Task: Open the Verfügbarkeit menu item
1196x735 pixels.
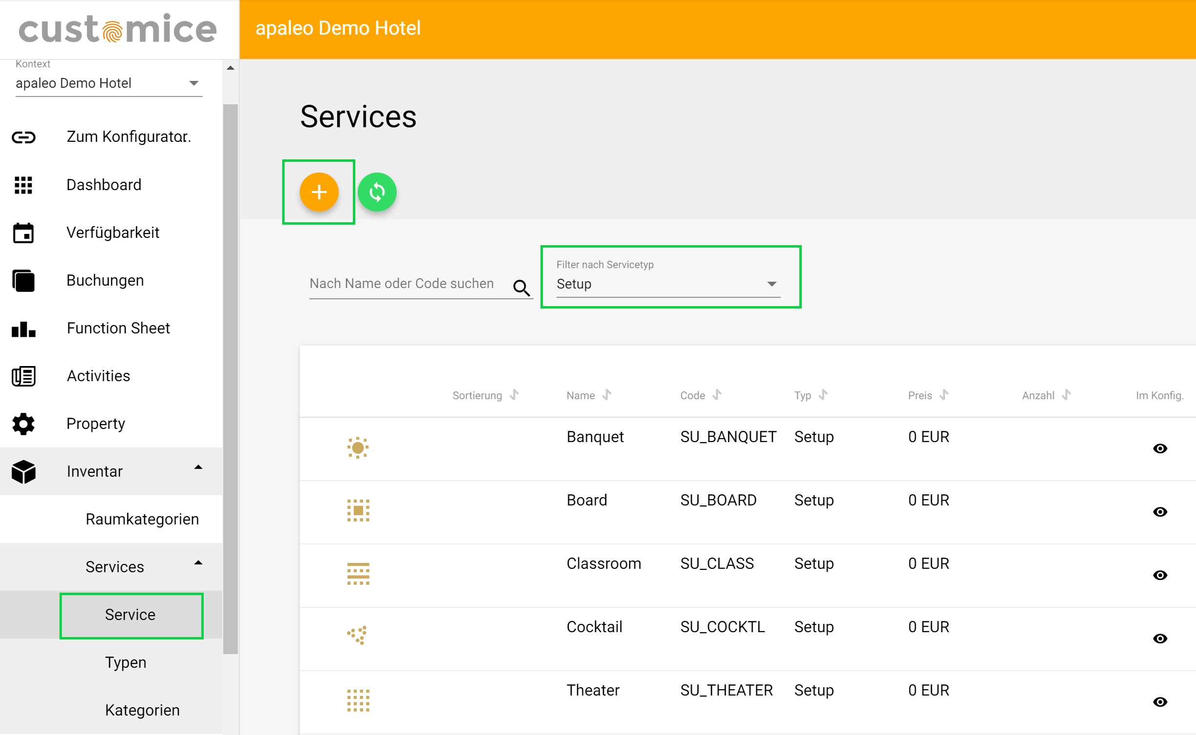Action: 111,232
